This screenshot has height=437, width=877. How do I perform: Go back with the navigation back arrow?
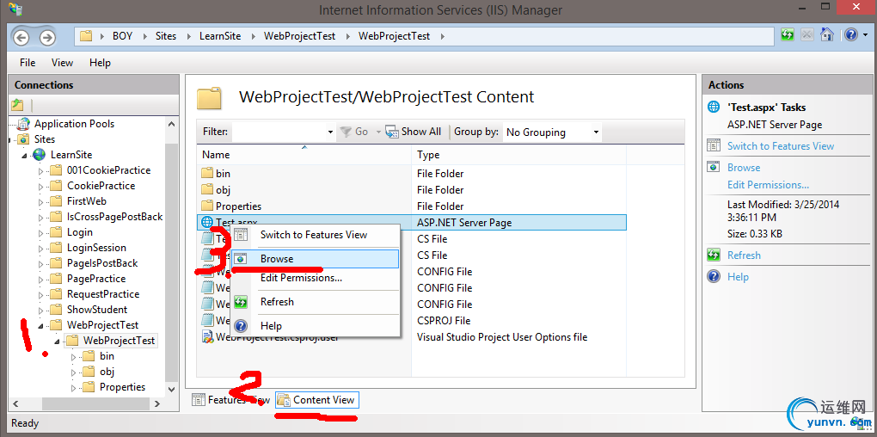21,38
